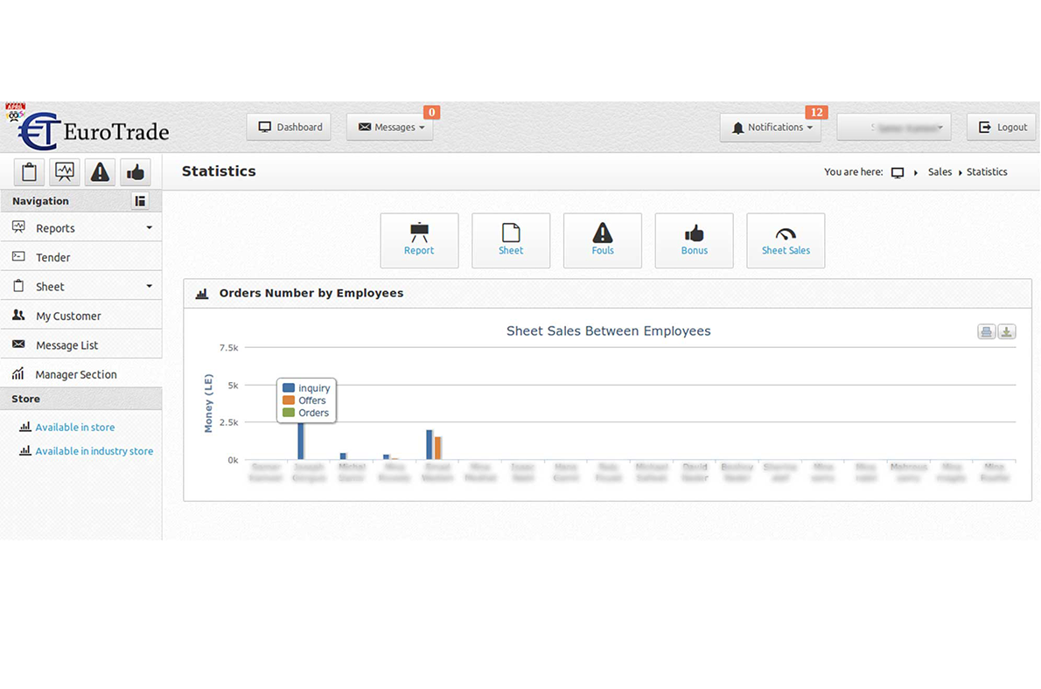Image resolution: width=1041 pixels, height=689 pixels.
Task: Click the Logout button
Action: click(1002, 127)
